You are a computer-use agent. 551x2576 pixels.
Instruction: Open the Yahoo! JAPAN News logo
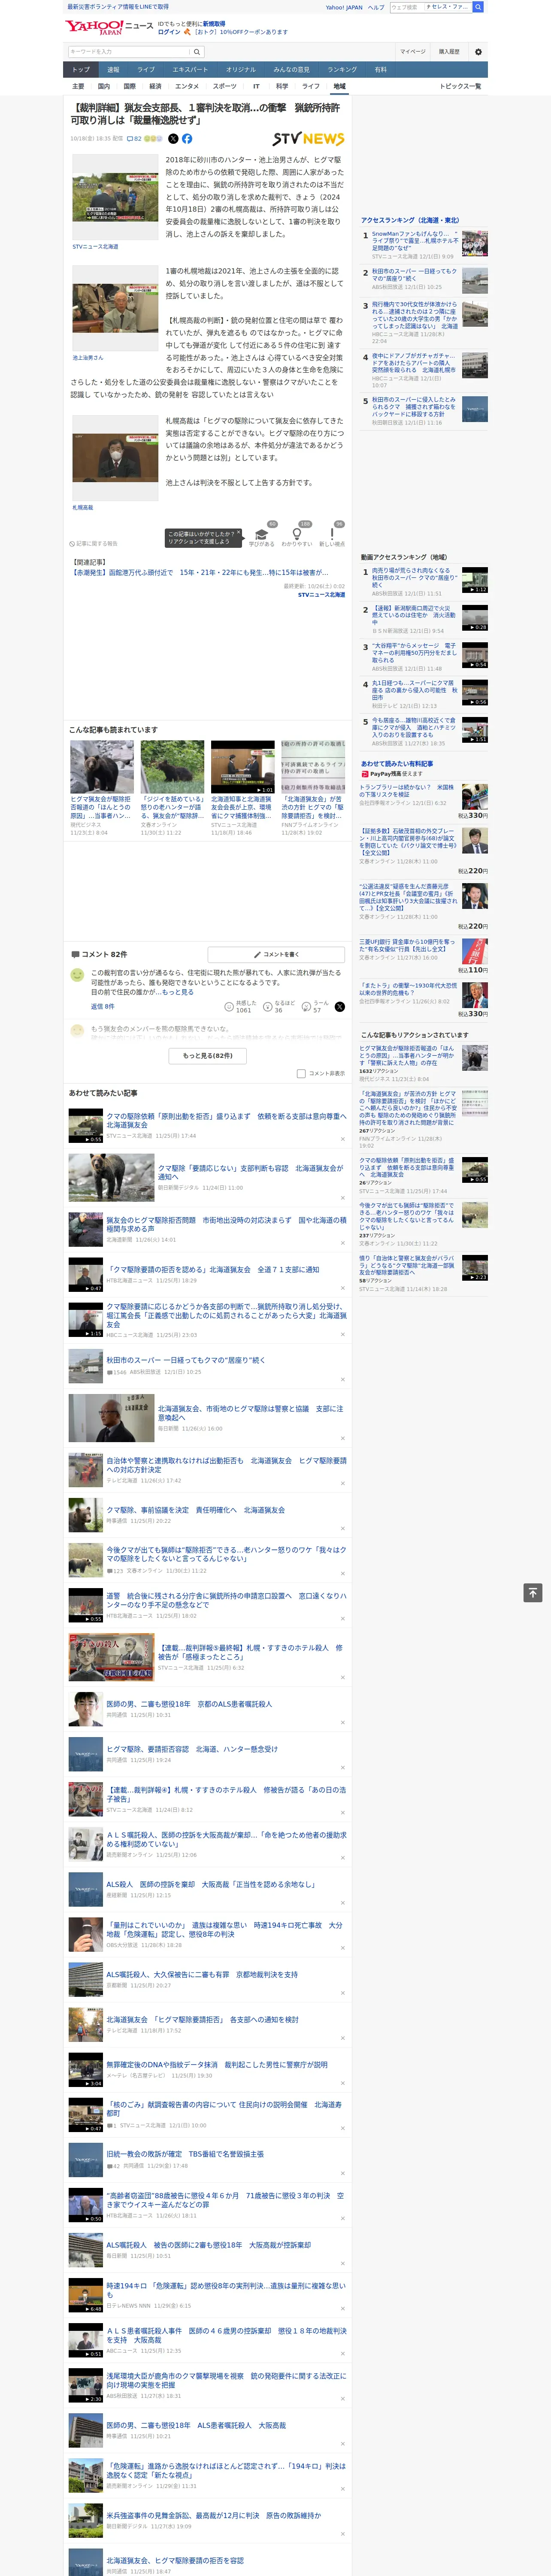click(x=109, y=27)
